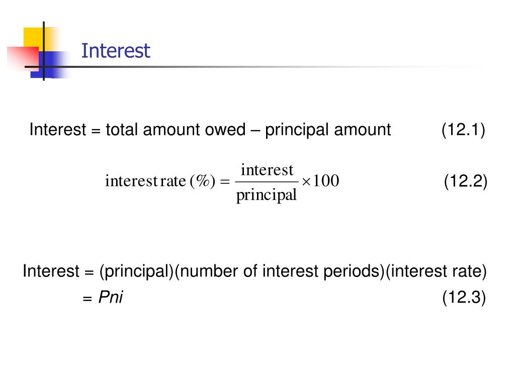Select equation number (12.3)

click(464, 298)
